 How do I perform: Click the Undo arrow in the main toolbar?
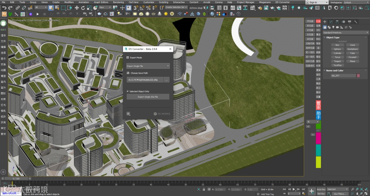coord(4,8)
